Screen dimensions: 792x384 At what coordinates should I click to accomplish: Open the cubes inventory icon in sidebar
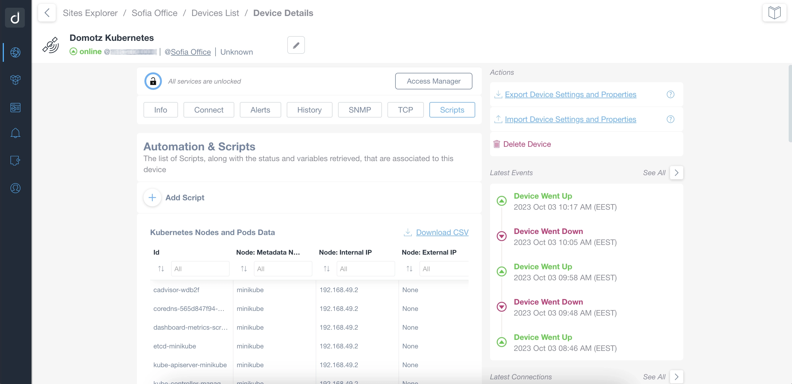[15, 80]
